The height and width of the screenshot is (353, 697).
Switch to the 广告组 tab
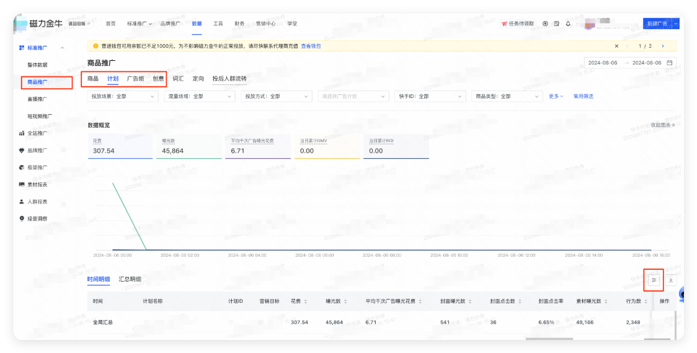tap(136, 79)
